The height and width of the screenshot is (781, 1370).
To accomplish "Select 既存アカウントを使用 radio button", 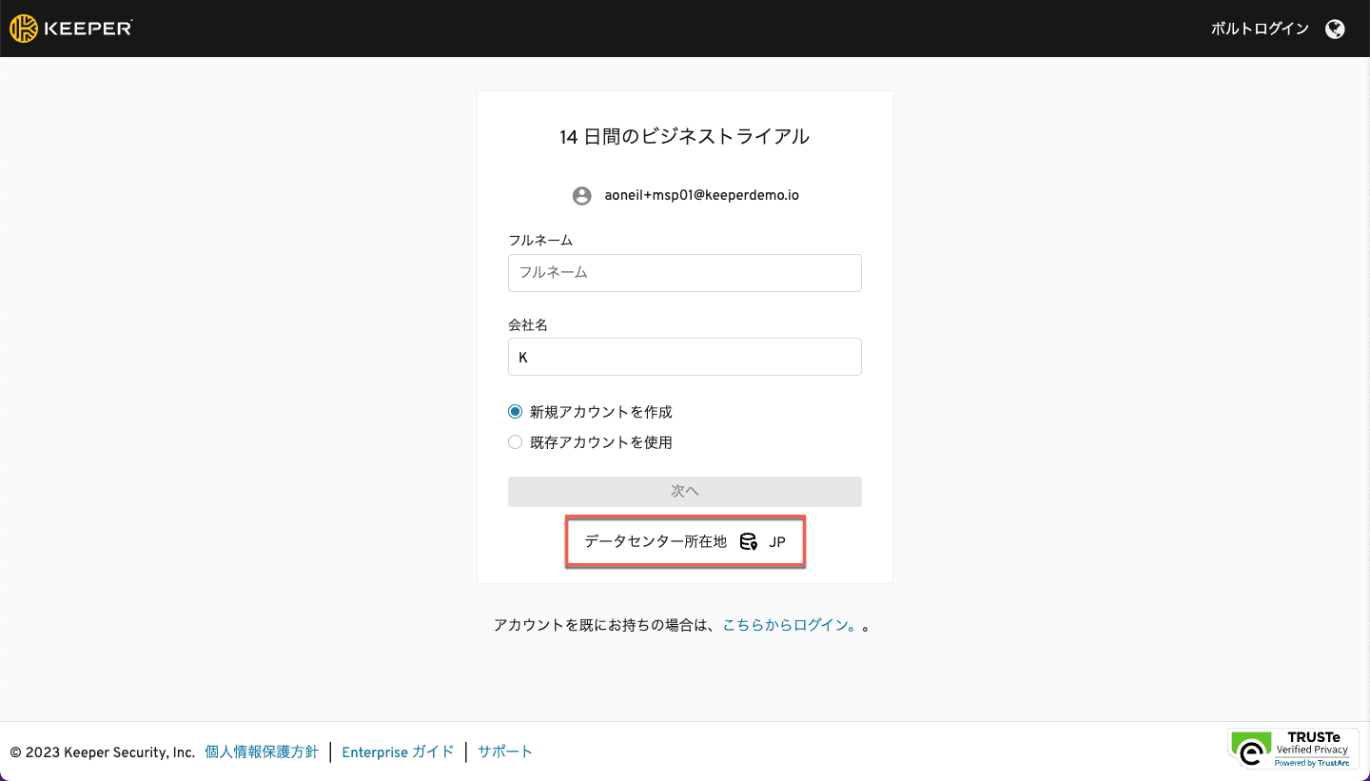I will click(516, 442).
